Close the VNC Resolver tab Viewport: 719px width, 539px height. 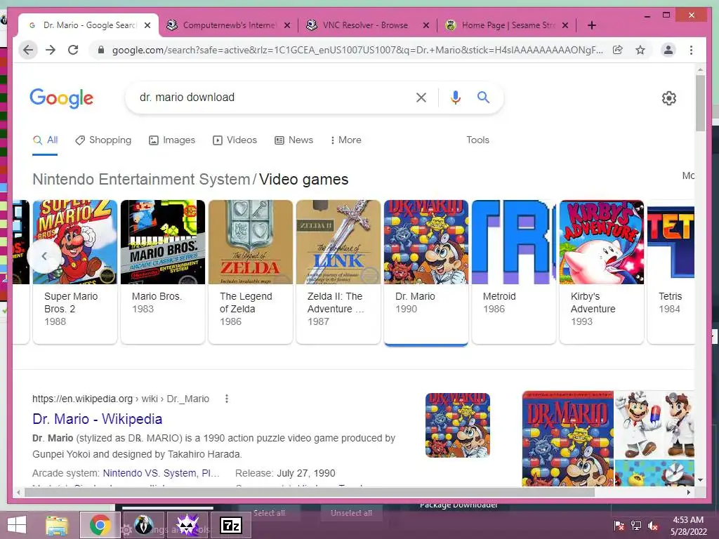coord(426,25)
